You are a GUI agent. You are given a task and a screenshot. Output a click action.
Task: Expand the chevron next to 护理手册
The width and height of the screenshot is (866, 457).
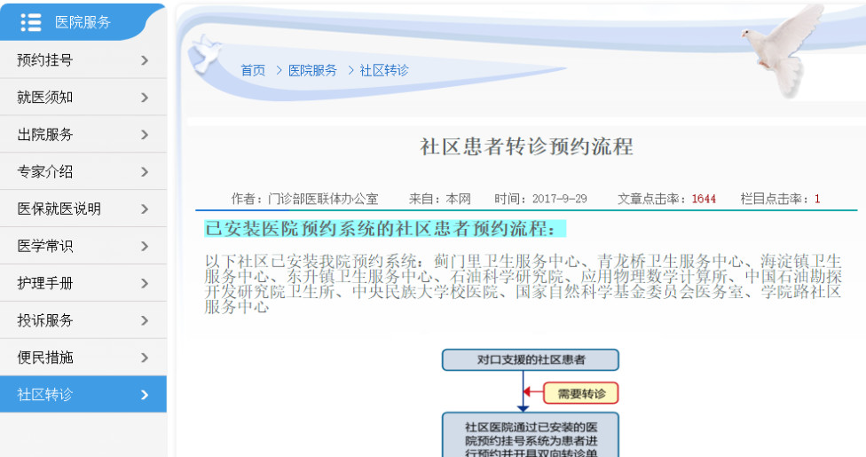coord(145,283)
